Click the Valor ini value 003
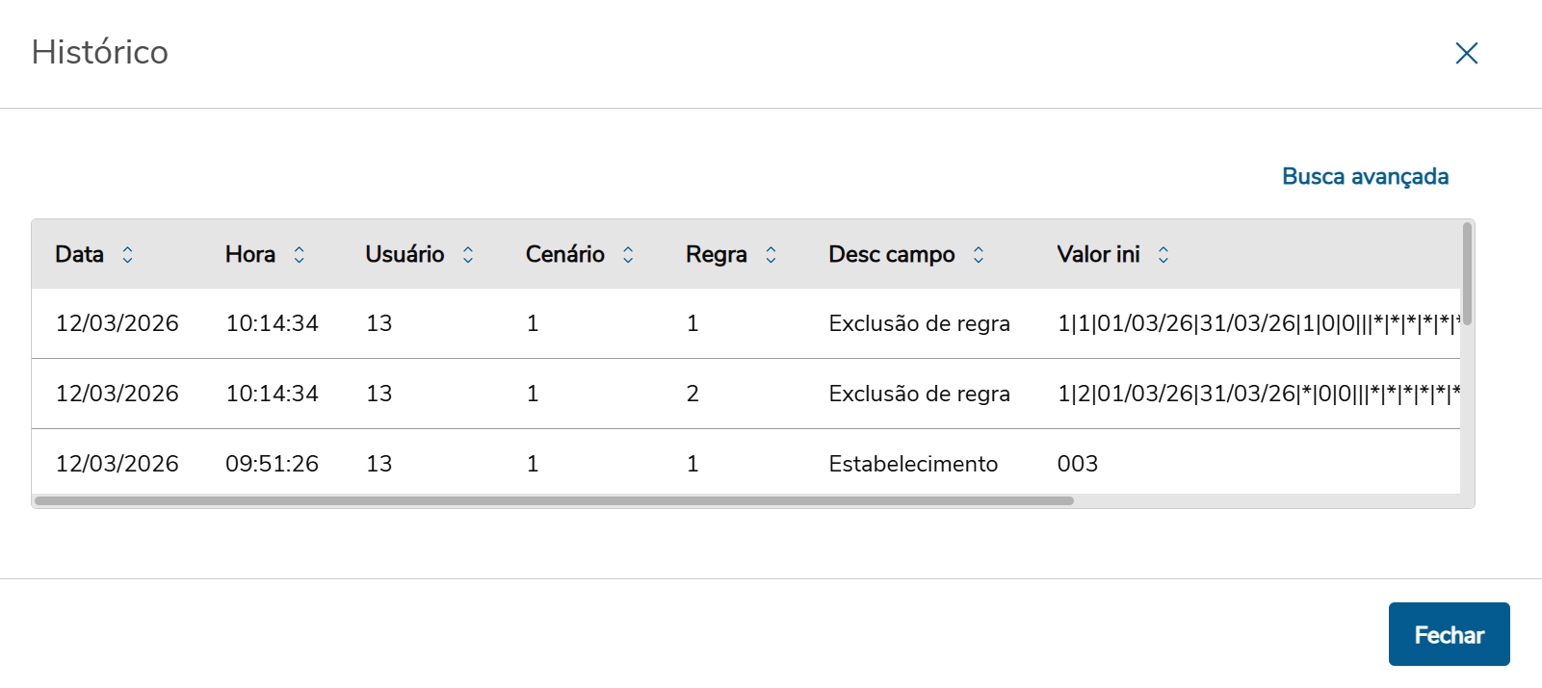This screenshot has height=688, width=1542. click(x=1077, y=464)
